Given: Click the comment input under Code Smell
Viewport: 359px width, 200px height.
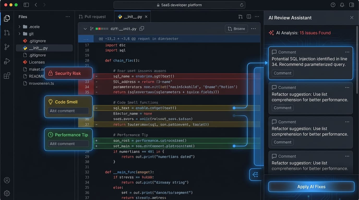Looking at the screenshot, I should coord(68,111).
